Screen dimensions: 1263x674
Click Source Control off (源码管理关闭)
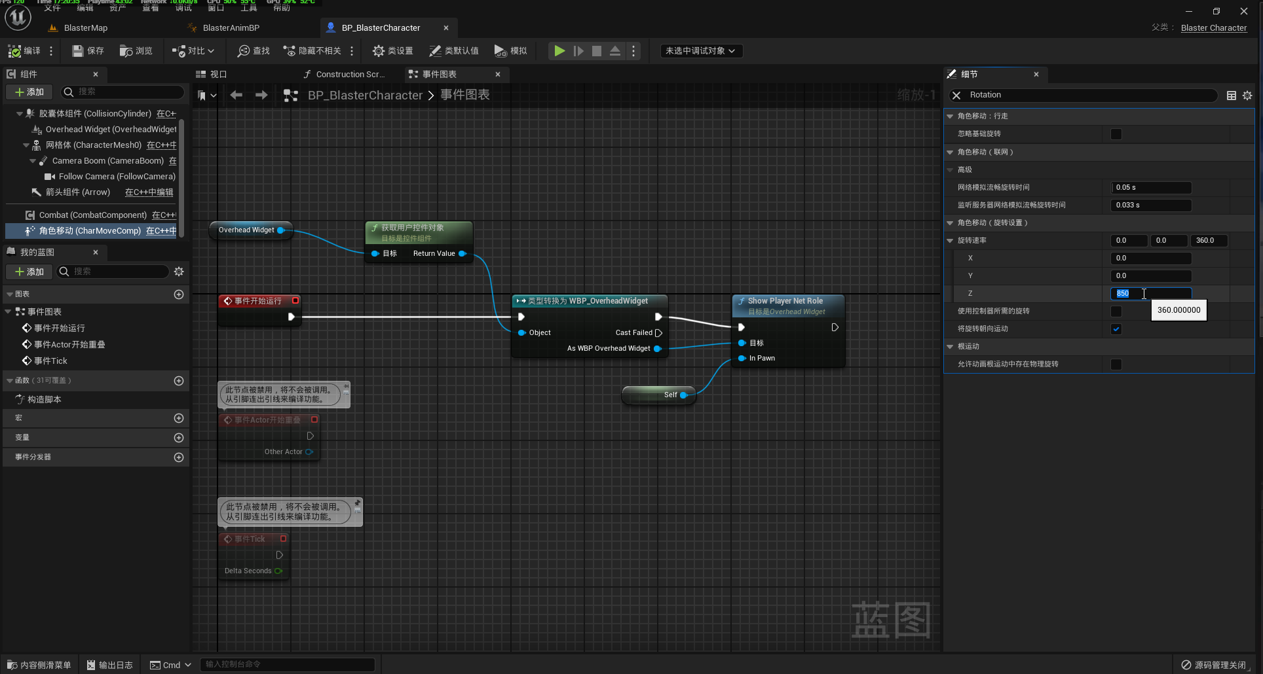1214,665
